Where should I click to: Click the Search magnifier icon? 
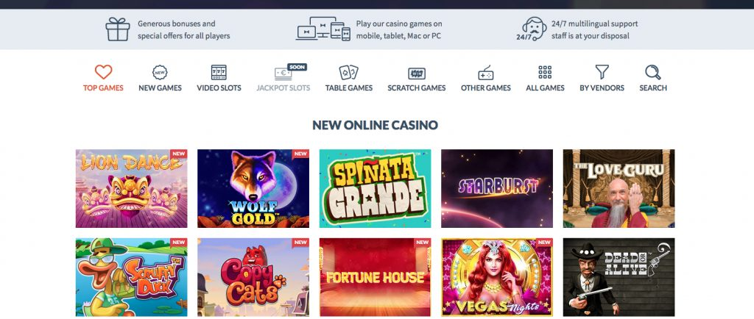point(653,73)
